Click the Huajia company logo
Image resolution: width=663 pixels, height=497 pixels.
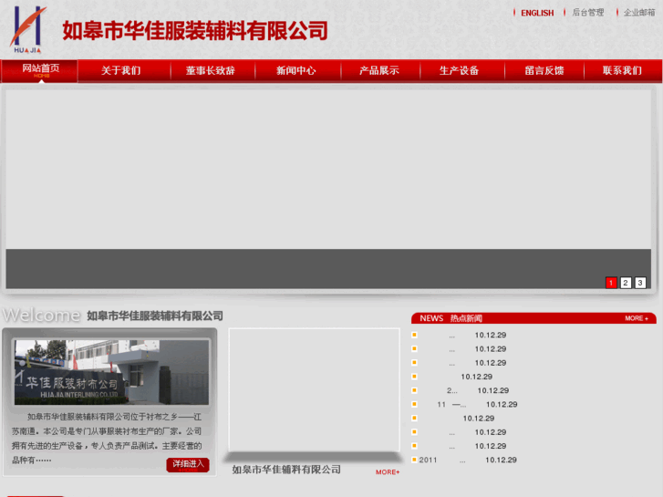click(27, 30)
